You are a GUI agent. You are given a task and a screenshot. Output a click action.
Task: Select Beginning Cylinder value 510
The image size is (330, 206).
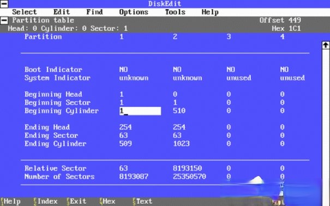[179, 111]
